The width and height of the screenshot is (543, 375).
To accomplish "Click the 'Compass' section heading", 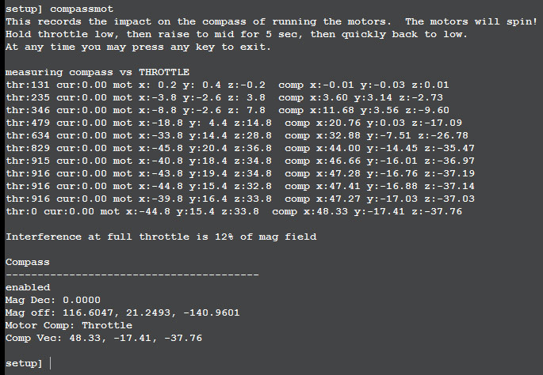I will (28, 262).
